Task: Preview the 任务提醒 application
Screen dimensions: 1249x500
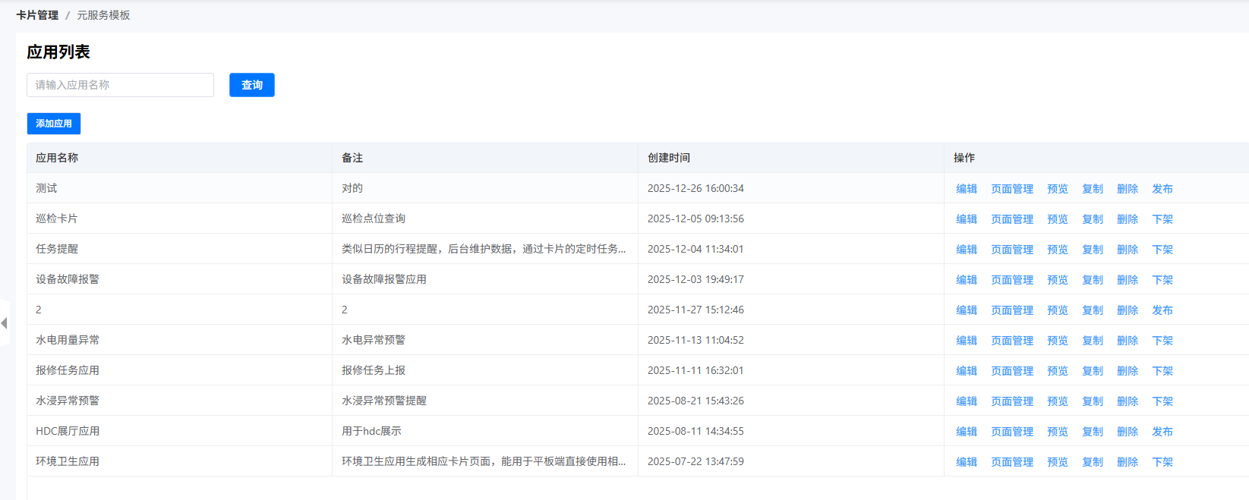Action: pyautogui.click(x=1057, y=250)
